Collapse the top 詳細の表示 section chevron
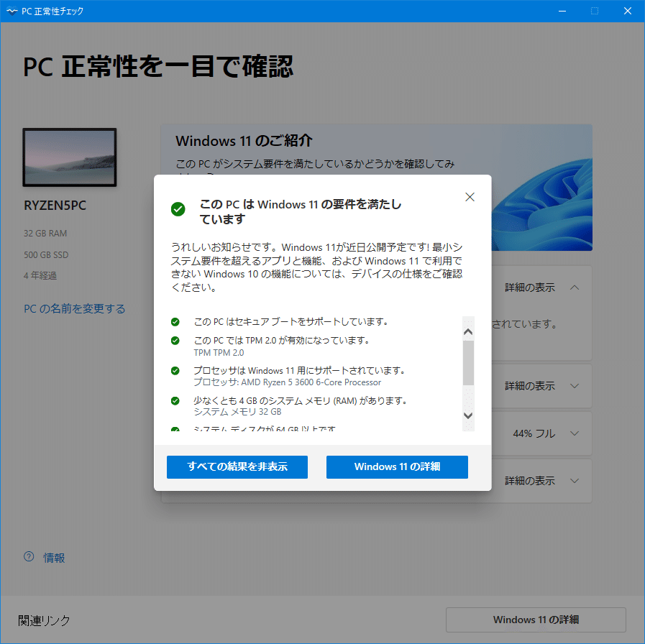 point(575,287)
